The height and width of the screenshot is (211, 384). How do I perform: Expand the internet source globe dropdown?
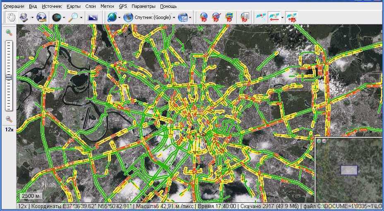click(119, 17)
